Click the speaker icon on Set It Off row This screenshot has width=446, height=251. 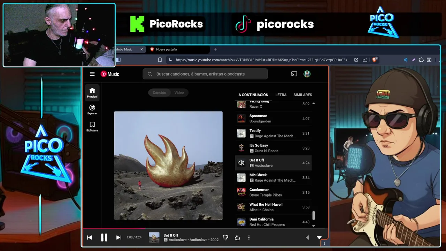pos(241,163)
